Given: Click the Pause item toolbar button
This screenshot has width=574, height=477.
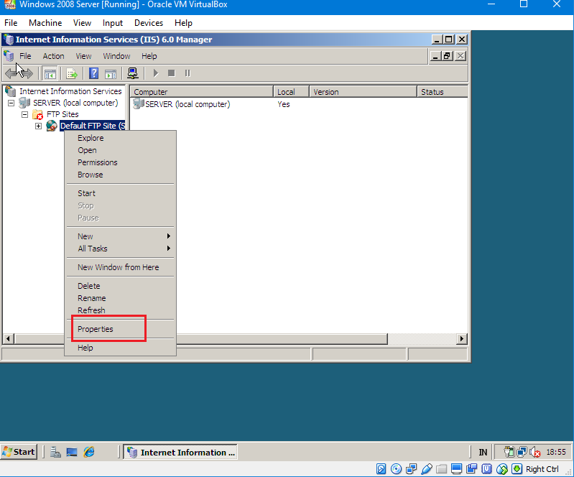Looking at the screenshot, I should coord(188,73).
